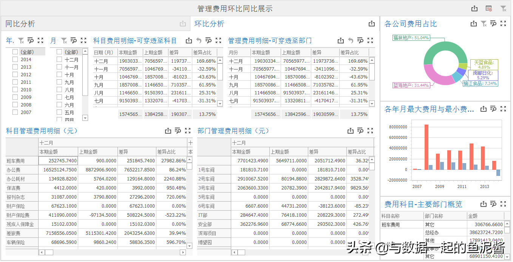Click the drill icon on 科目管理费用明细 panel
513x262 pixels.
click(x=178, y=130)
